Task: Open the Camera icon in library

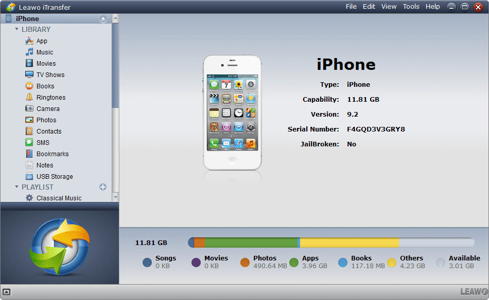Action: coord(29,108)
